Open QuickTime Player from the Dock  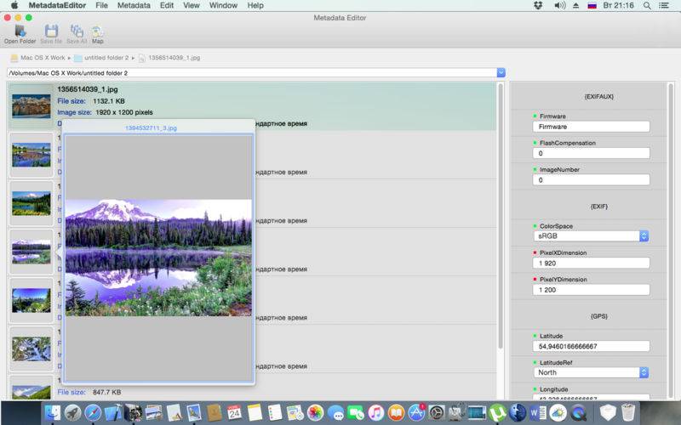pos(578,412)
